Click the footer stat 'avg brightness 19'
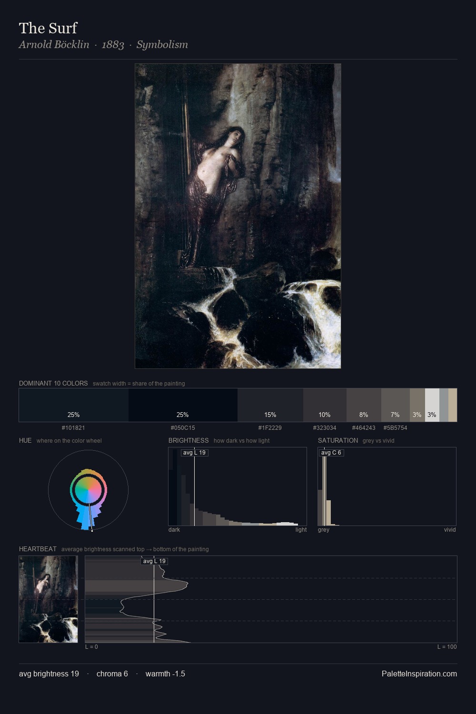Screen dimensions: 476x714 (49, 674)
